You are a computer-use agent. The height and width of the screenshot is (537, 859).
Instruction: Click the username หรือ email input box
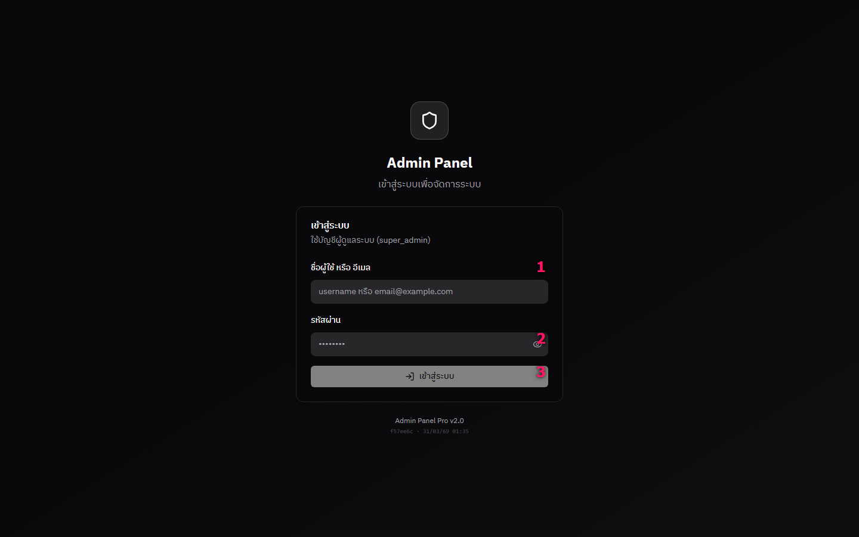click(x=429, y=292)
